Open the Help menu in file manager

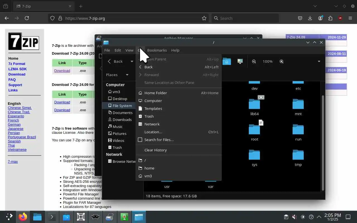click(175, 50)
